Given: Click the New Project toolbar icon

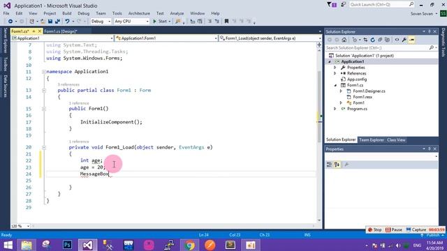Looking at the screenshot, I should (32, 22).
